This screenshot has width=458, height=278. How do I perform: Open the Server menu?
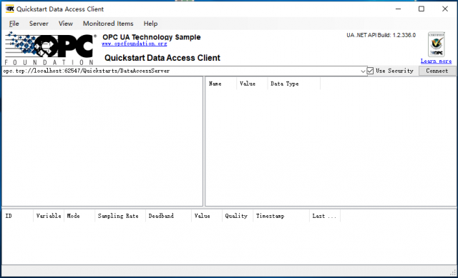tap(39, 24)
